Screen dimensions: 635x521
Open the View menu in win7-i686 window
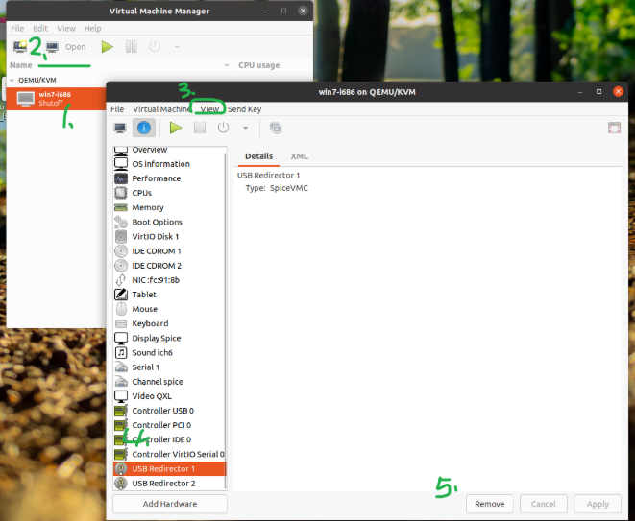pos(209,109)
